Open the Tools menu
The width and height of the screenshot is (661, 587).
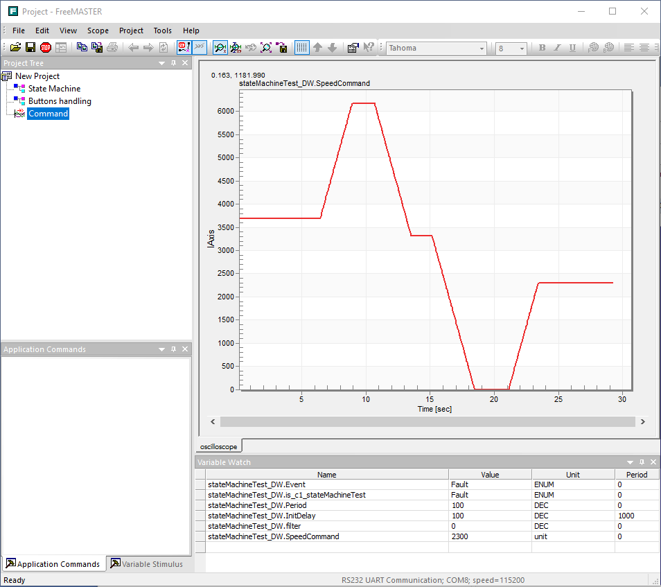[162, 30]
